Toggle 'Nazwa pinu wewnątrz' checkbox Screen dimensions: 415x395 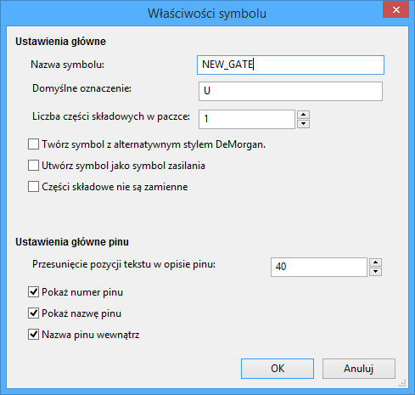pyautogui.click(x=33, y=335)
